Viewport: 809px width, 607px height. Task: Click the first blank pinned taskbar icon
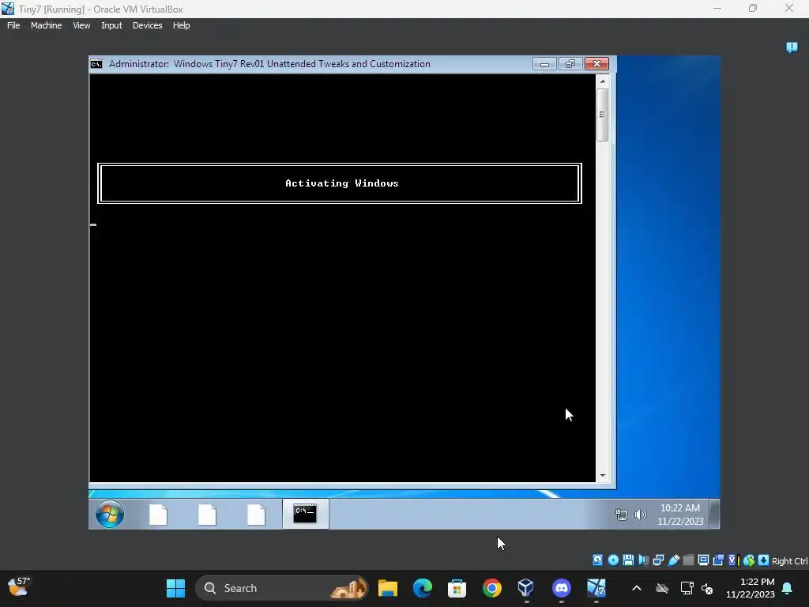point(158,515)
